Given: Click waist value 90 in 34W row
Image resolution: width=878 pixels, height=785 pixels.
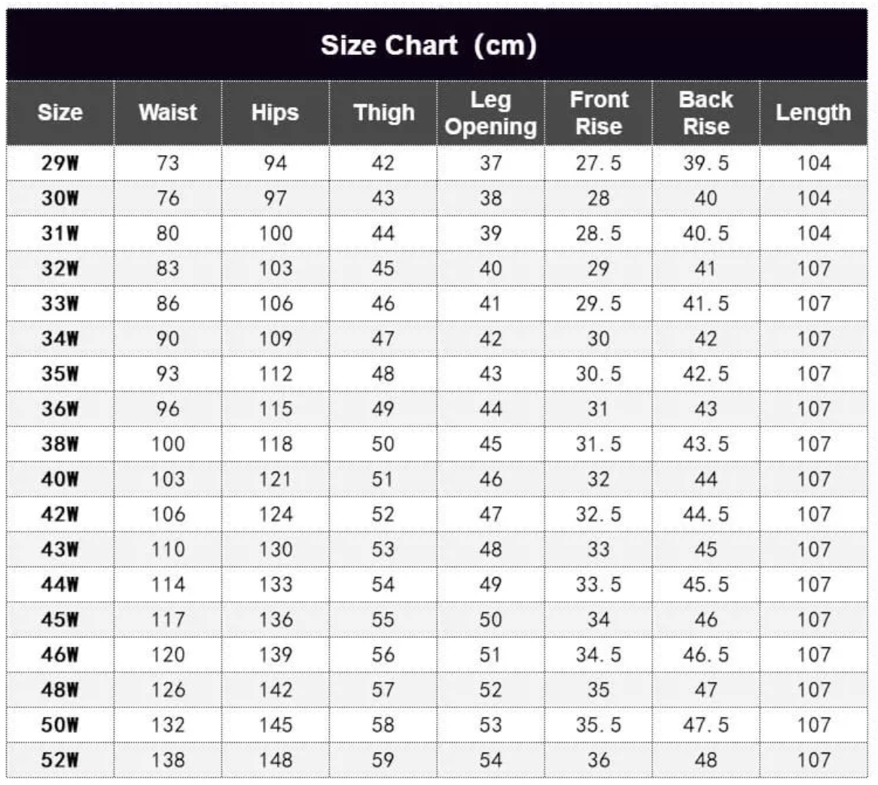Looking at the screenshot, I should click(x=168, y=338).
